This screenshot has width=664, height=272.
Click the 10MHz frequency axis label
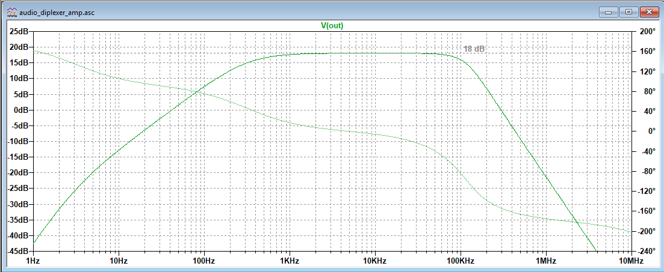[631, 260]
